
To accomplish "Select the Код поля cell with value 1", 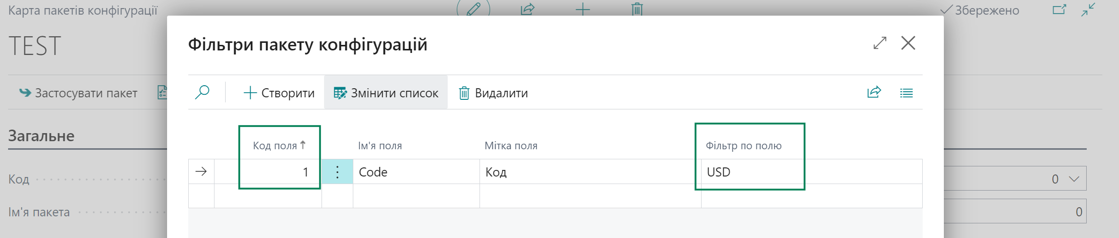I will pyautogui.click(x=268, y=172).
